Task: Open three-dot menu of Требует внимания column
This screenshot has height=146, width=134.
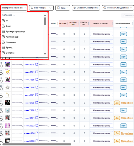Action: point(132,23)
